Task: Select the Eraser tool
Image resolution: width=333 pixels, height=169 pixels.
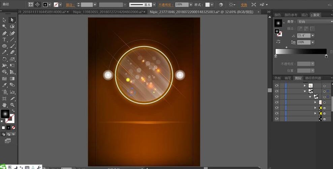Action: 12,52
